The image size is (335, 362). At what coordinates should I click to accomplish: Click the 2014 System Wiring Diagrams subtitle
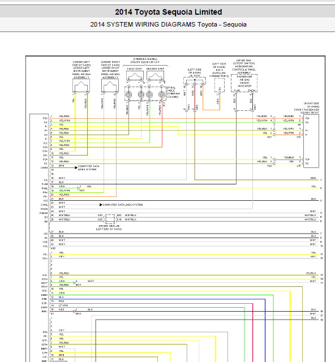pos(168,24)
